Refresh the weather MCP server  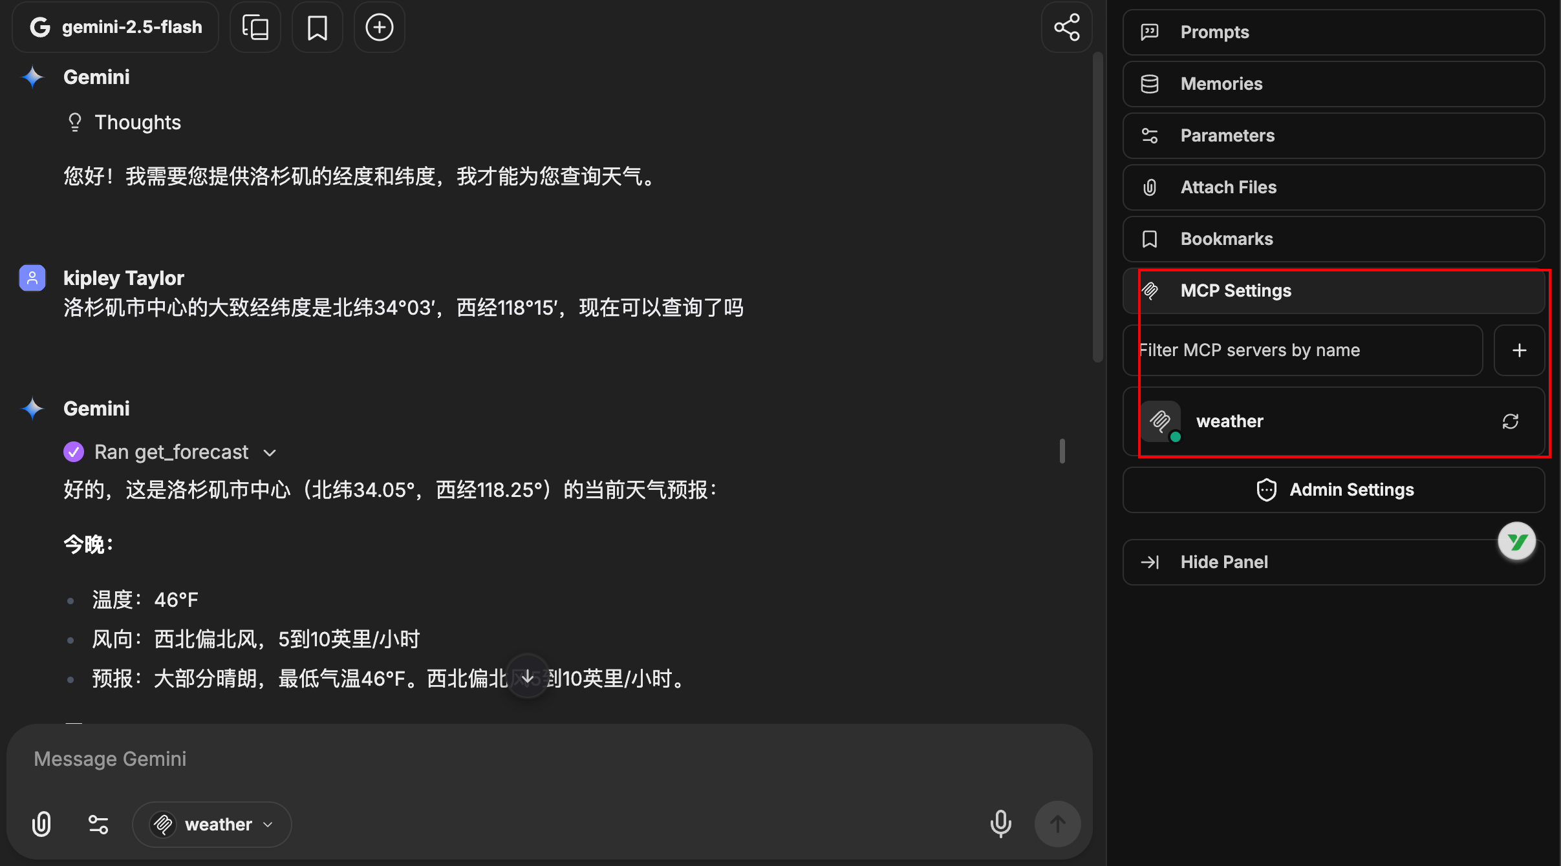(x=1510, y=421)
